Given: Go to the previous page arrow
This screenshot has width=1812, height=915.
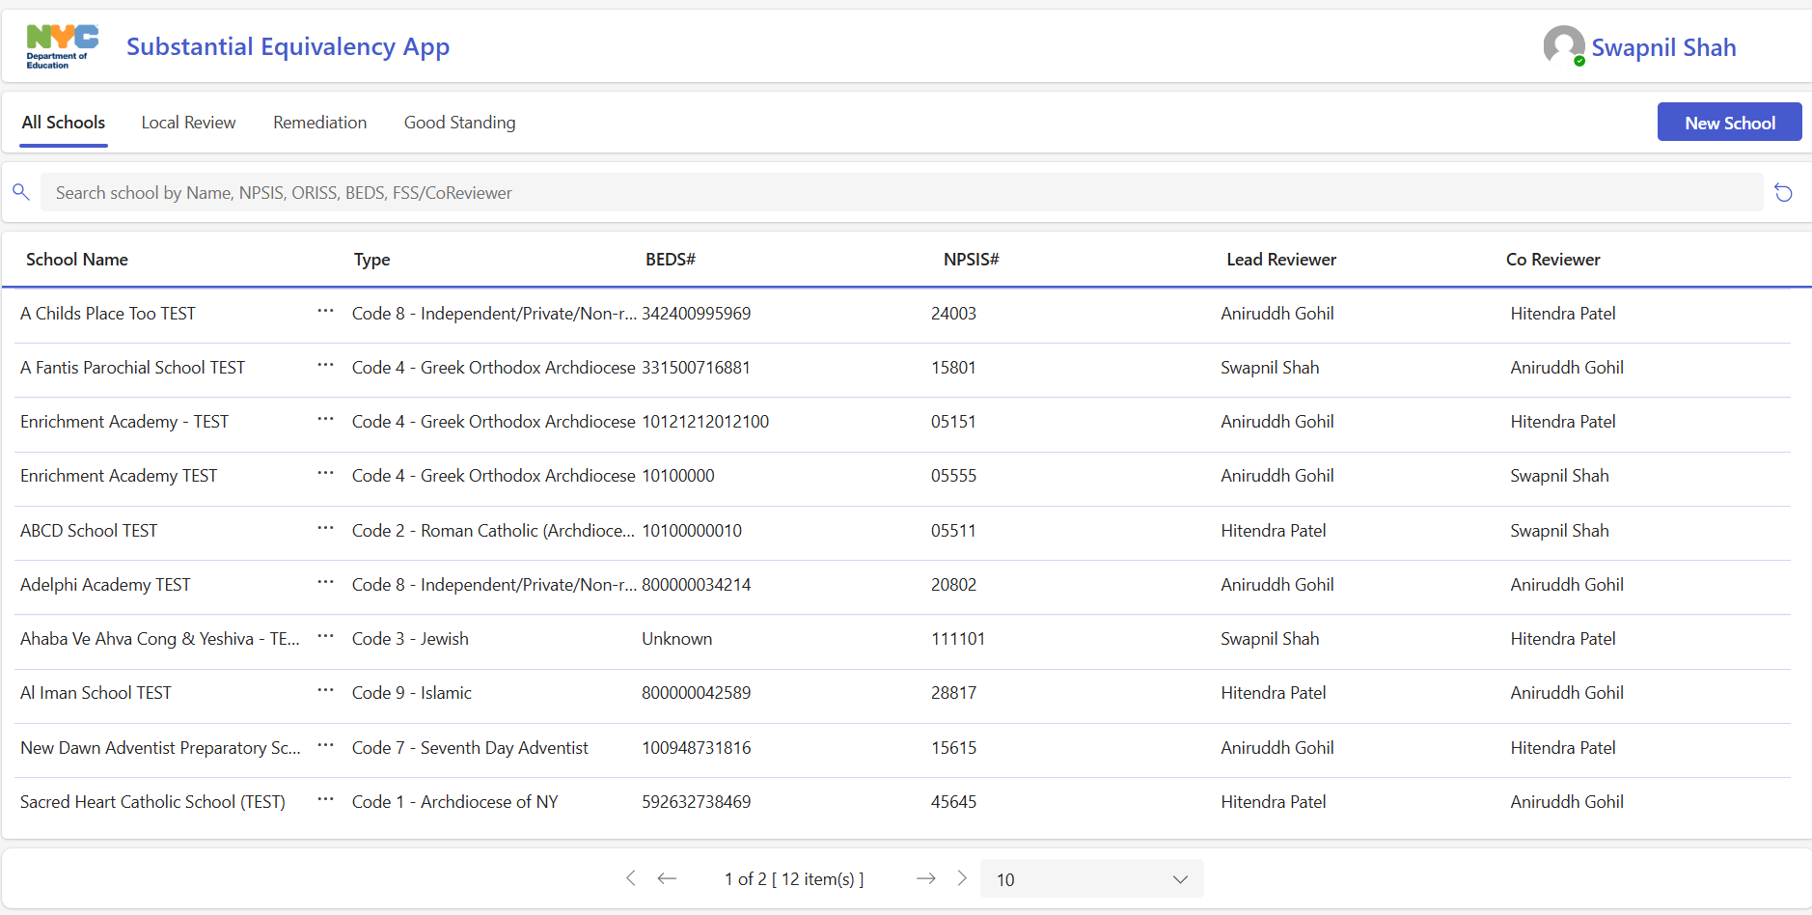Looking at the screenshot, I should point(667,878).
